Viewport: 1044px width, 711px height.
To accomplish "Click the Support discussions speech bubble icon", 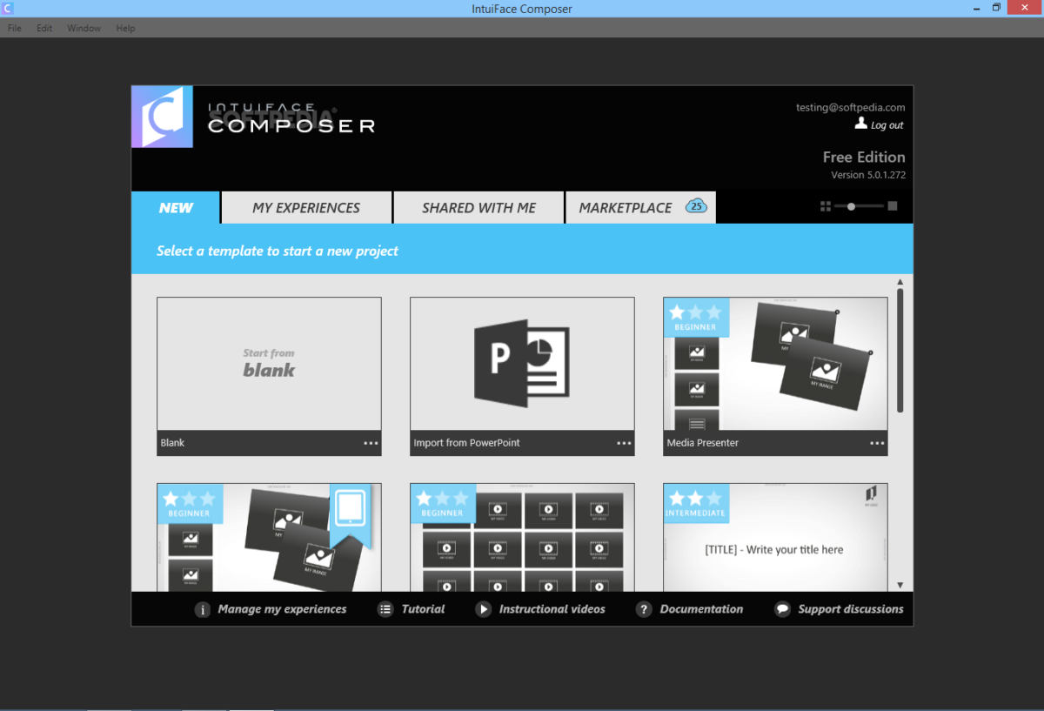I will pyautogui.click(x=782, y=610).
